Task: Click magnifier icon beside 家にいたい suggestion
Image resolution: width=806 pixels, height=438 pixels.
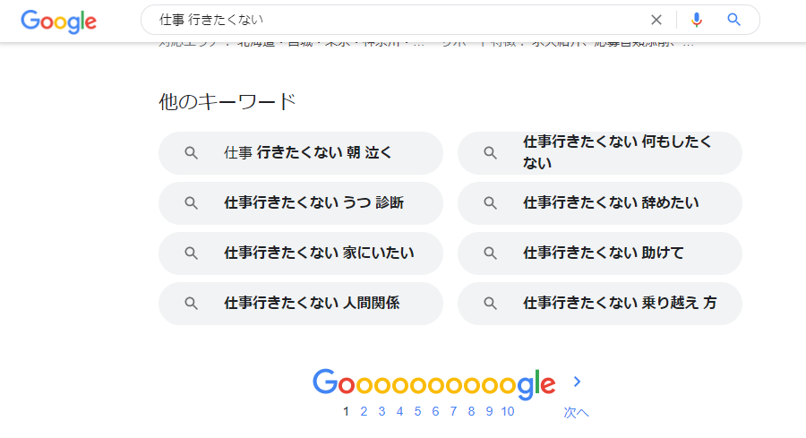Action: point(192,253)
